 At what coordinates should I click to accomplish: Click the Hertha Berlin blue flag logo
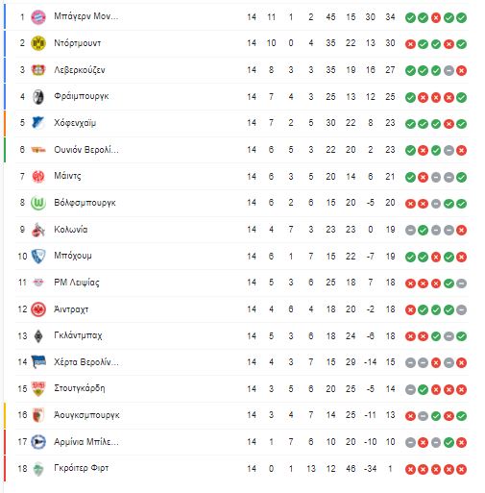[38, 361]
